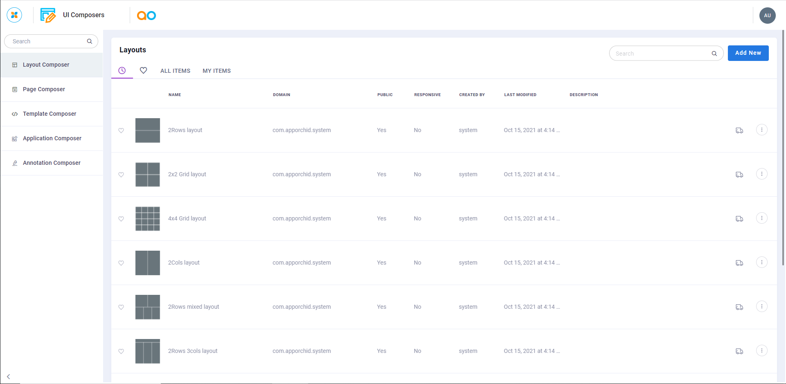
Task: Show recently viewed layouts clock tab
Action: tap(122, 70)
